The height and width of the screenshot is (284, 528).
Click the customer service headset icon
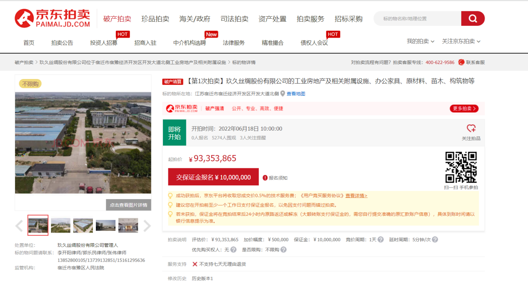point(461,62)
